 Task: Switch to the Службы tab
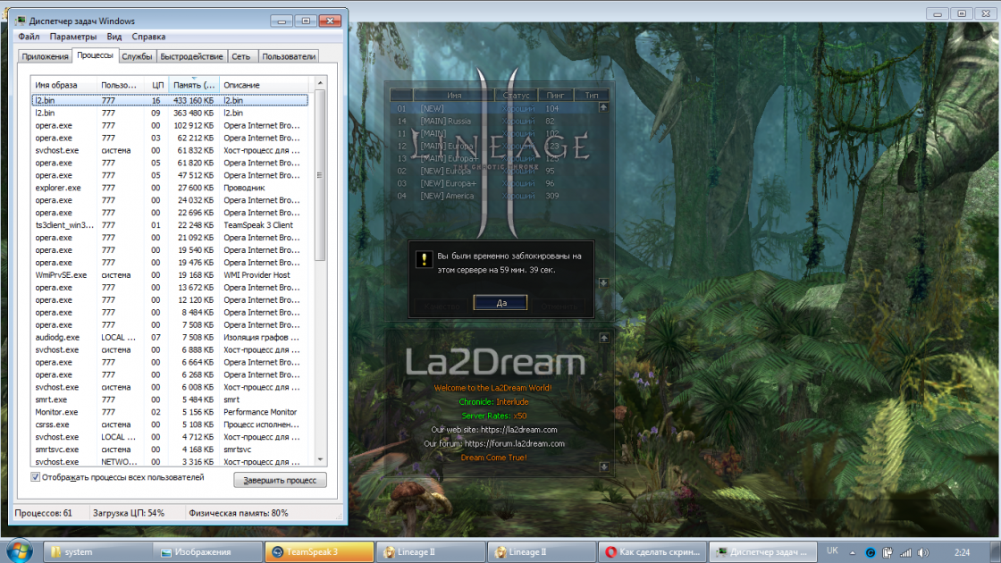pyautogui.click(x=137, y=56)
